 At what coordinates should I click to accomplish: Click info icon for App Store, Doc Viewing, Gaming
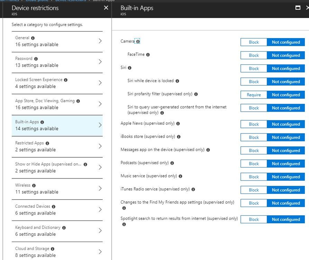click(x=78, y=101)
